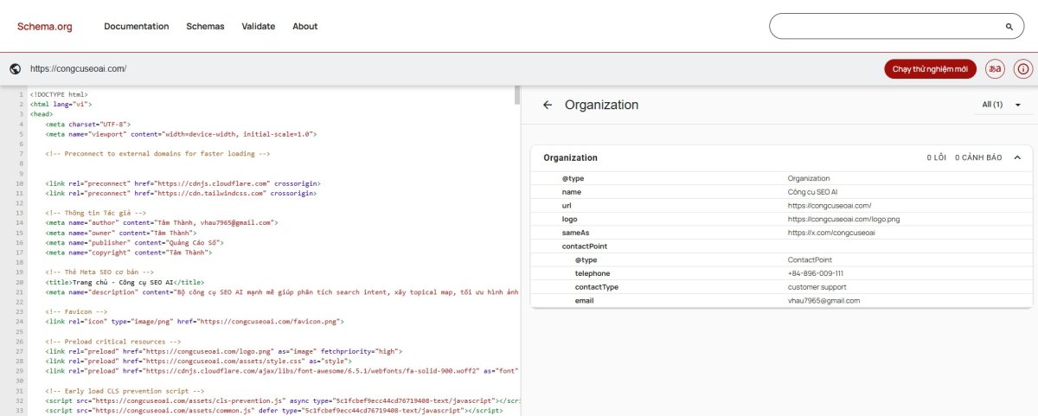1038x416 pixels.
Task: Click the cls-prevention.js script line
Action: tap(282, 401)
